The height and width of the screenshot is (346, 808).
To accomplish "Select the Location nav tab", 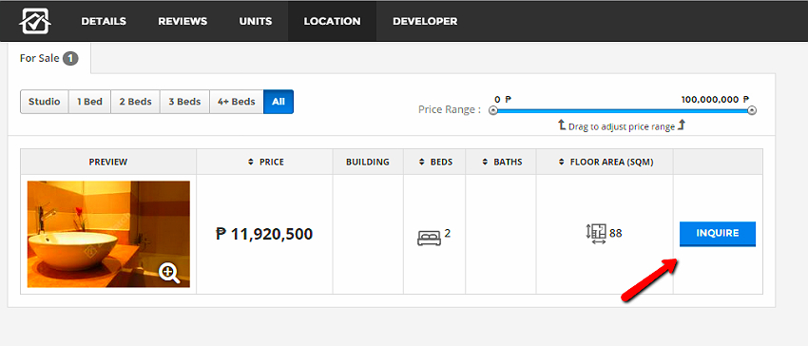I will 332,21.
